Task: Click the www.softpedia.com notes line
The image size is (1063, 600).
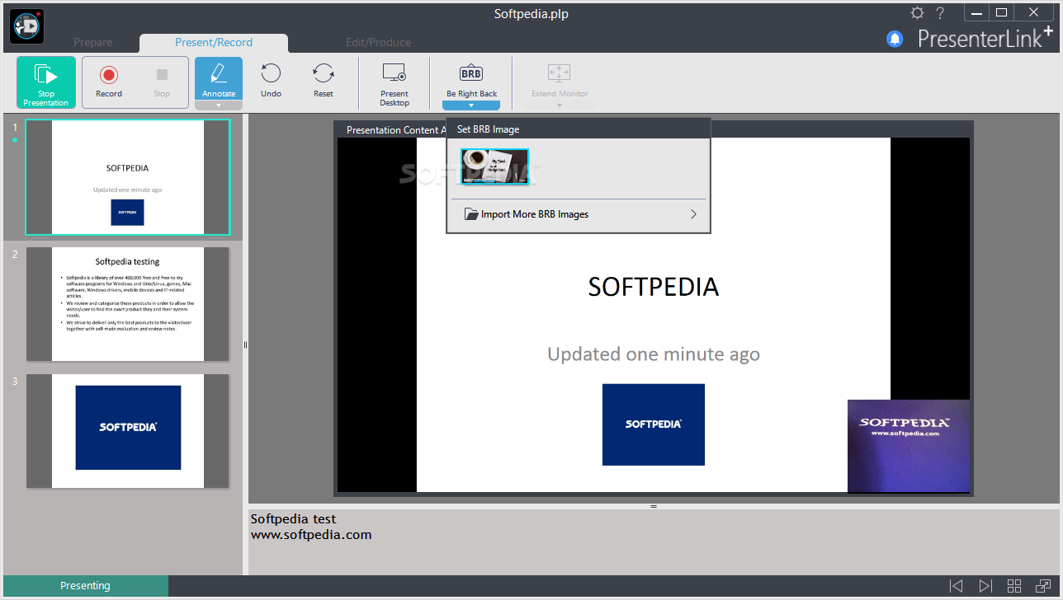Action: [x=311, y=535]
